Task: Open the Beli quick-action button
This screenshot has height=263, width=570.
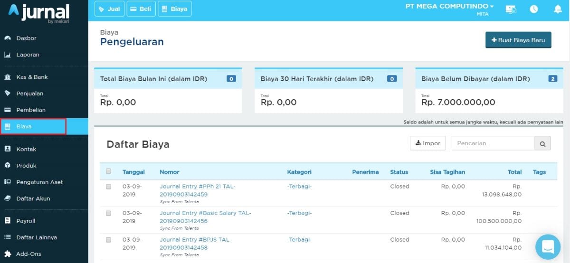Action: 141,9
